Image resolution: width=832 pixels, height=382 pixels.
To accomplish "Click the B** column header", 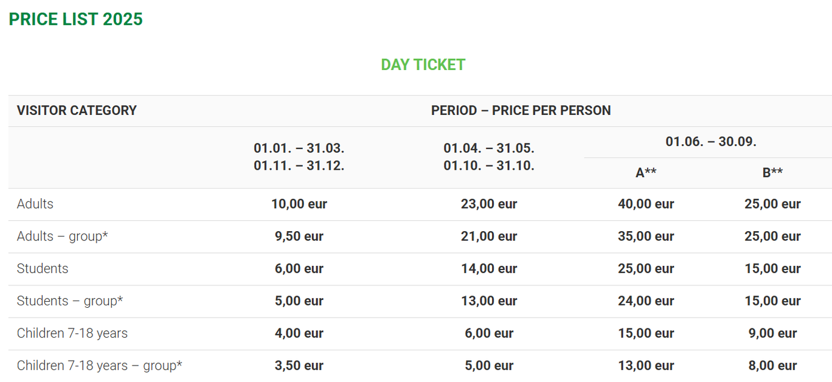I will tap(772, 173).
